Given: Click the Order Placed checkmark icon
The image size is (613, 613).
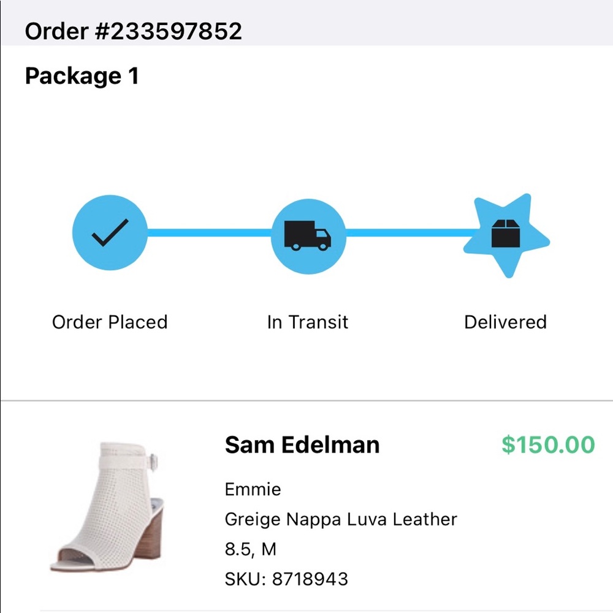Looking at the screenshot, I should click(110, 232).
